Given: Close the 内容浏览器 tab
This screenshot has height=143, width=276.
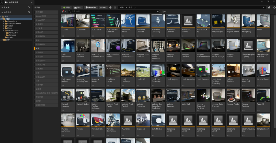Looking at the screenshot, I should click(x=32, y=3).
